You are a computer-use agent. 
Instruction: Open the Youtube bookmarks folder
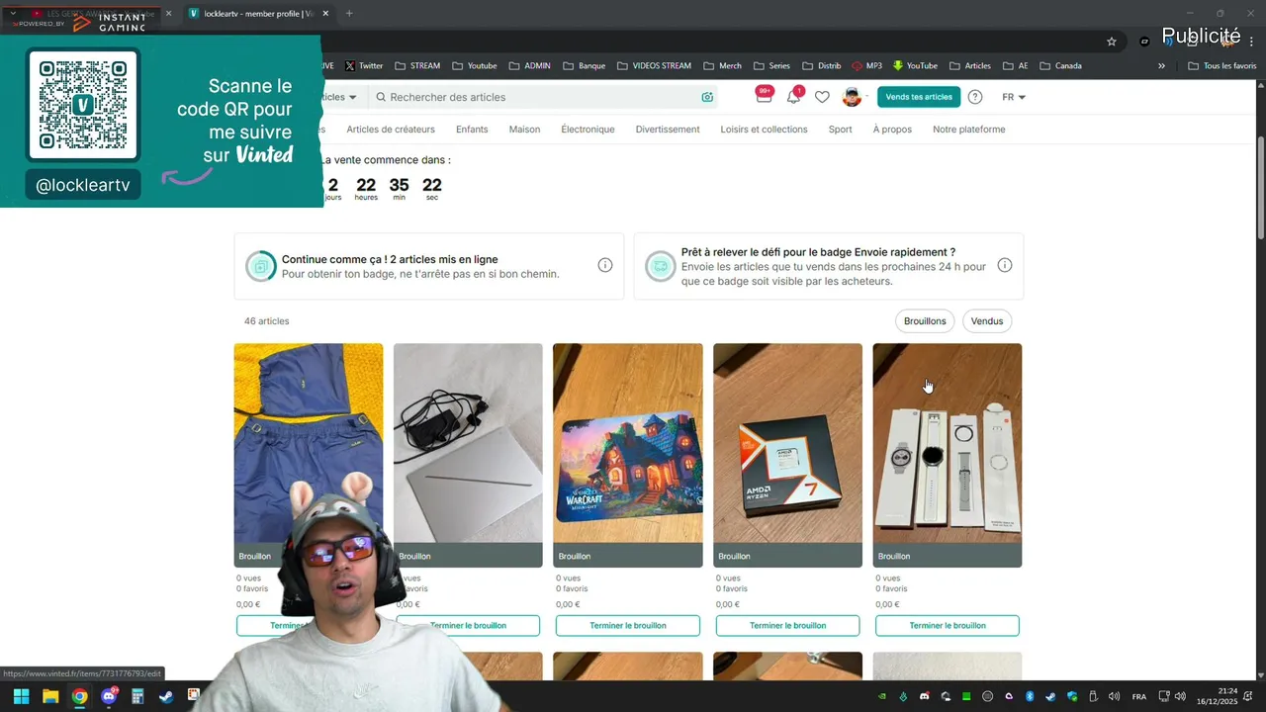(x=474, y=66)
